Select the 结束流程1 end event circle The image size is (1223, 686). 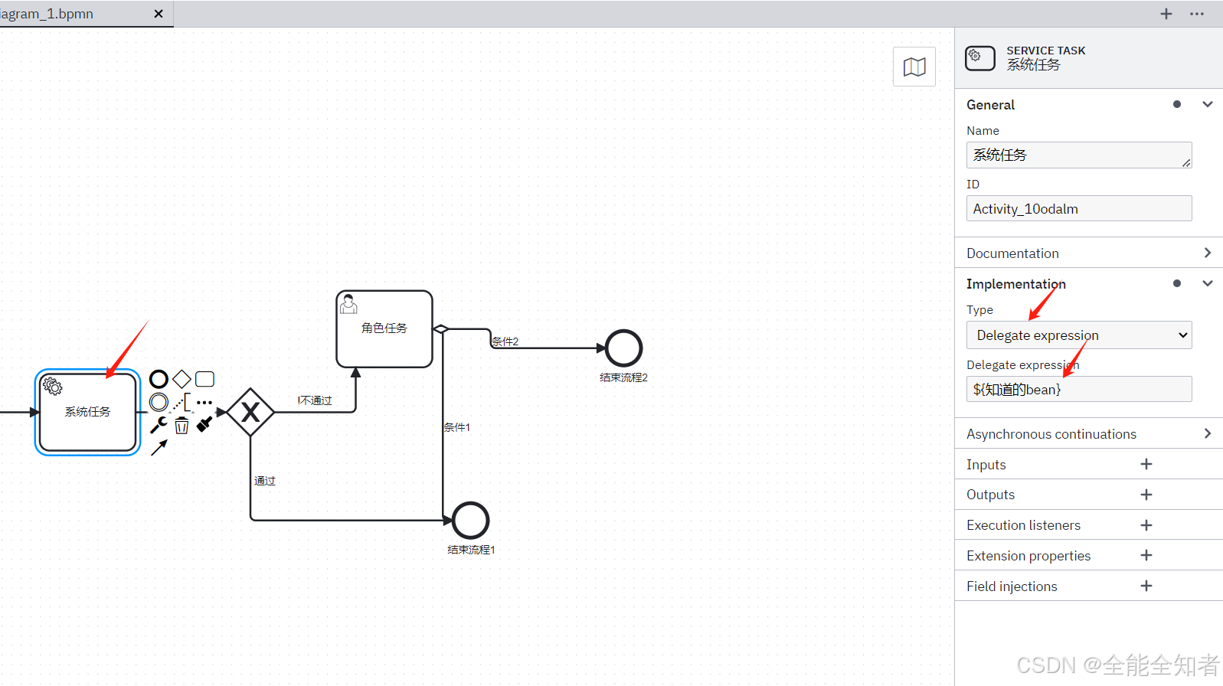[x=470, y=521]
